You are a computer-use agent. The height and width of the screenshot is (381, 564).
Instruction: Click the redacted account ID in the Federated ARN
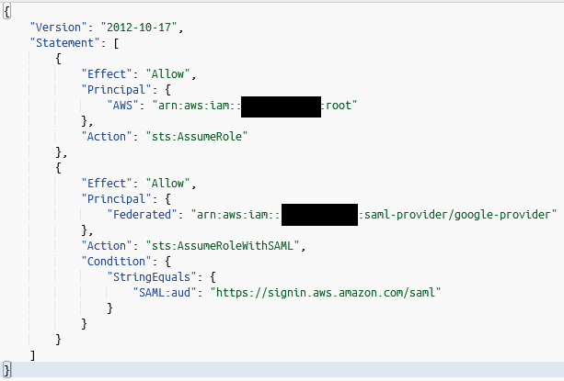tap(319, 214)
